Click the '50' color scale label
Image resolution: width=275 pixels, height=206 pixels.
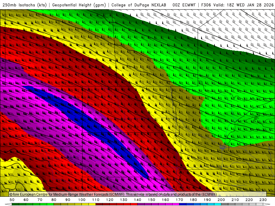pos(12,200)
